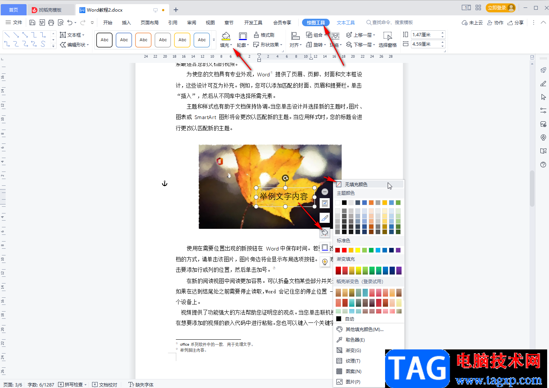Choose 无填充颜色 (No Fill) menu item

[x=369, y=184]
